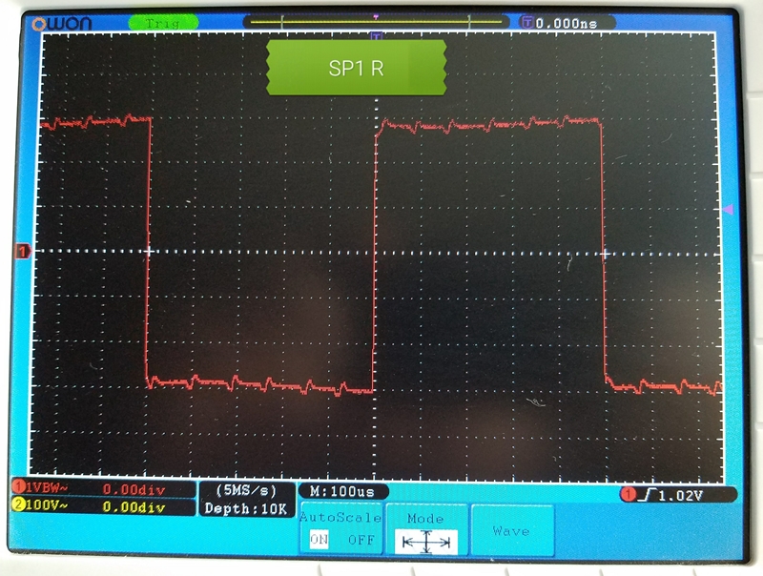Select the purple trigger level arrow

click(x=729, y=208)
